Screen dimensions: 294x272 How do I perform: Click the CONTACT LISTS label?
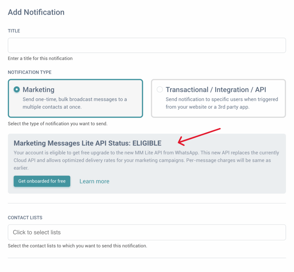pos(25,218)
